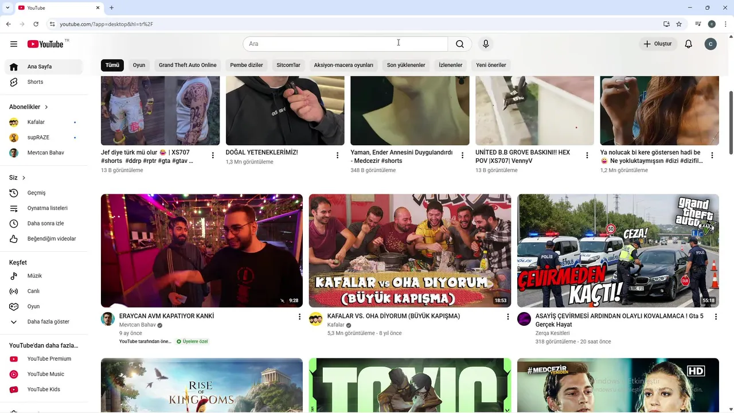Image resolution: width=734 pixels, height=413 pixels.
Task: Select Grand Theft Auto Online chip
Action: pyautogui.click(x=188, y=65)
